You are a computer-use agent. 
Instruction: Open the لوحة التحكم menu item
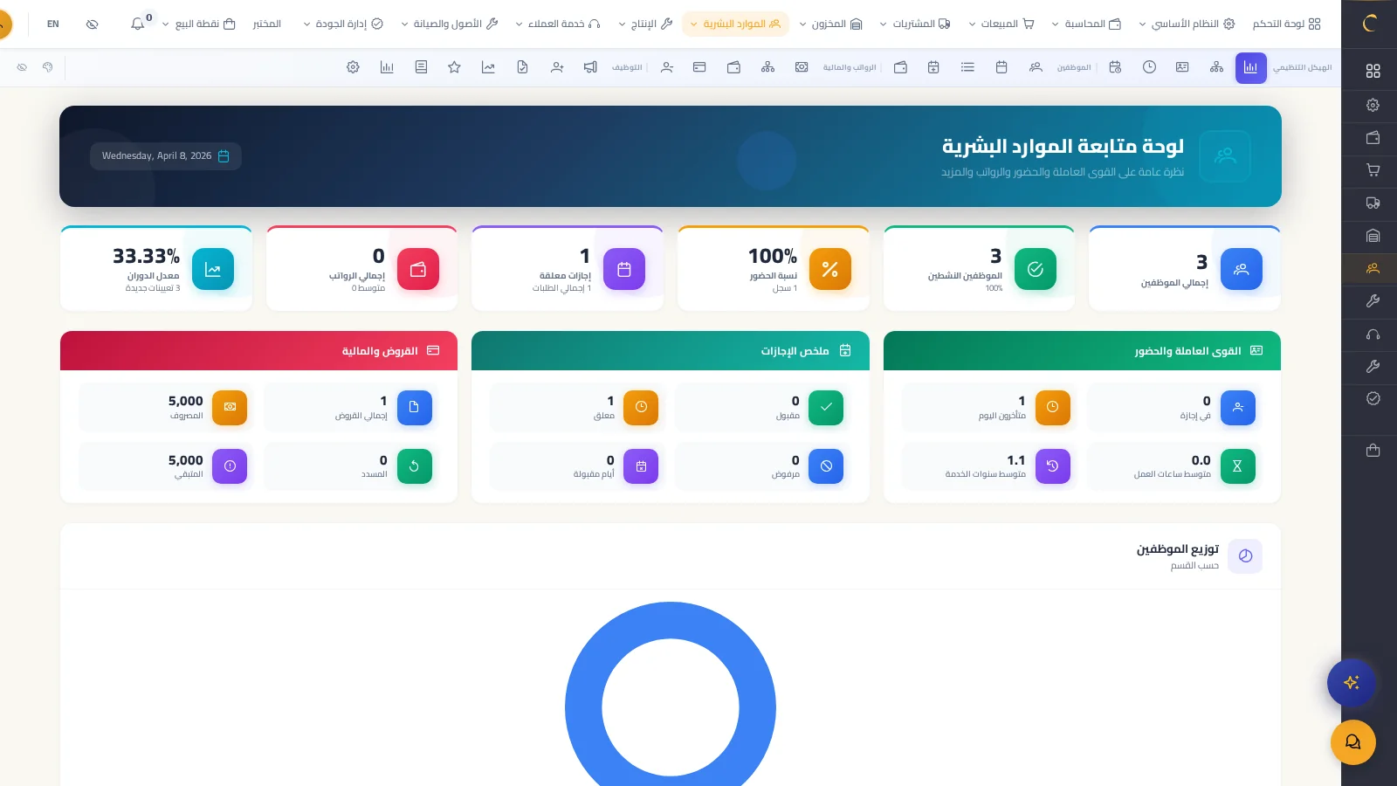(1286, 24)
